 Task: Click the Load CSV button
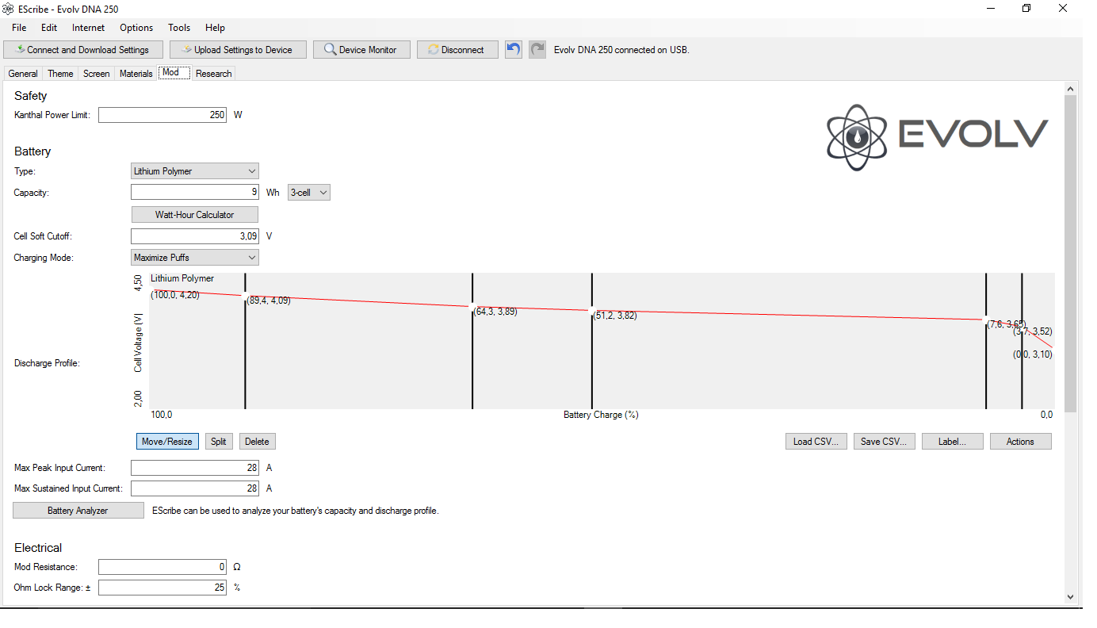coord(816,442)
